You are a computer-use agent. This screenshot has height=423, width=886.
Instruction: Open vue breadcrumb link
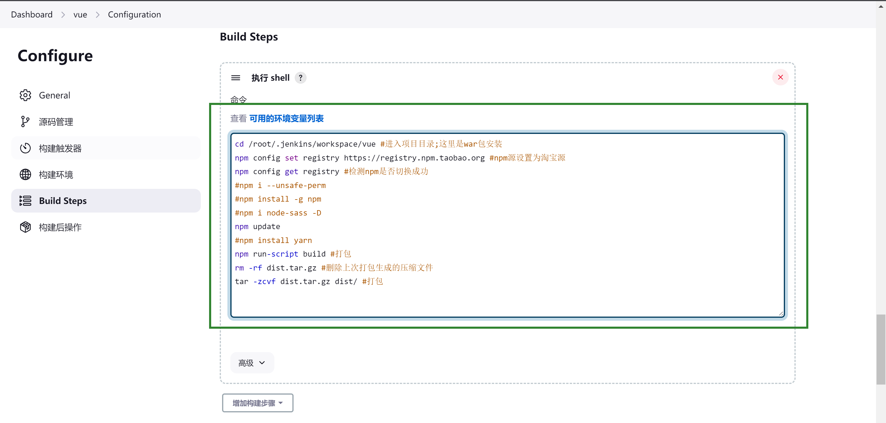point(80,14)
